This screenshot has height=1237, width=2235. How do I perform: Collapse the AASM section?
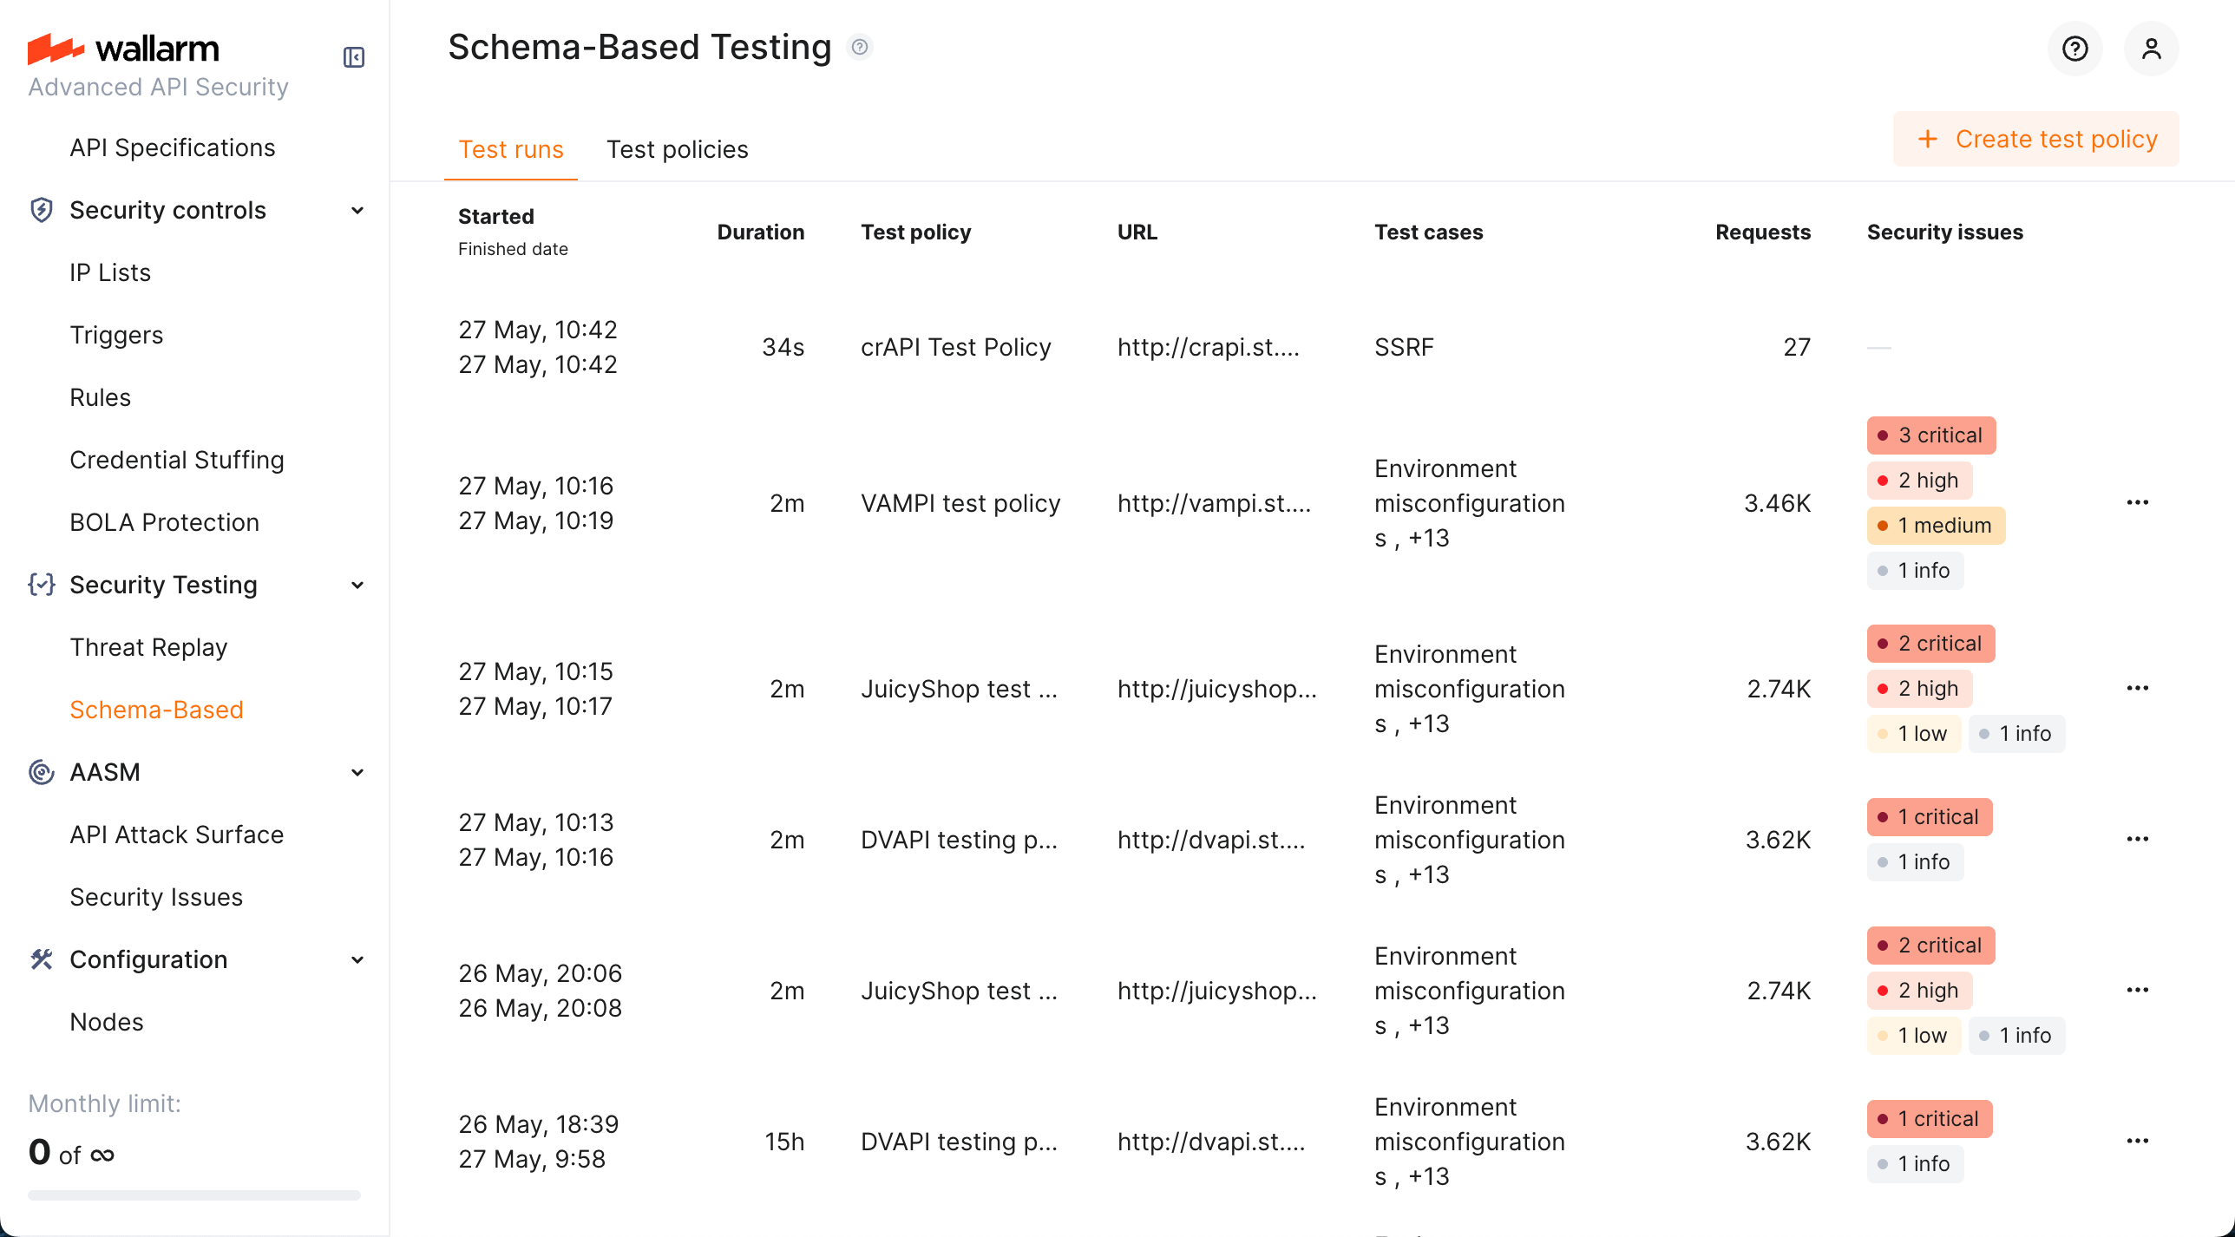pyautogui.click(x=357, y=772)
